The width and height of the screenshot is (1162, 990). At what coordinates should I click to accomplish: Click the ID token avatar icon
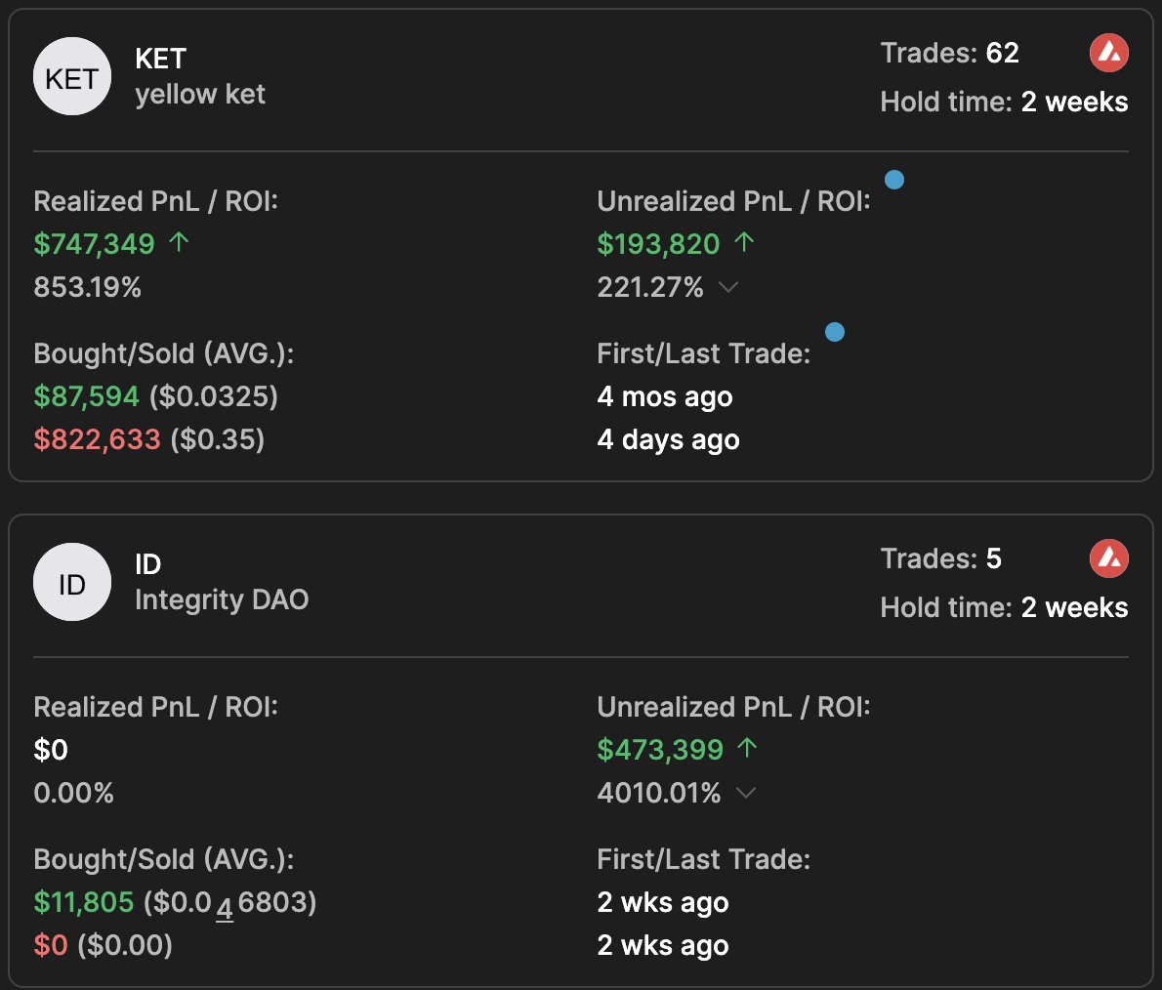pos(72,583)
